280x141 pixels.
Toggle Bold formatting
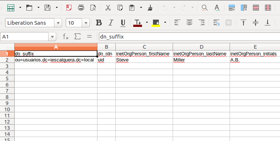(99, 23)
